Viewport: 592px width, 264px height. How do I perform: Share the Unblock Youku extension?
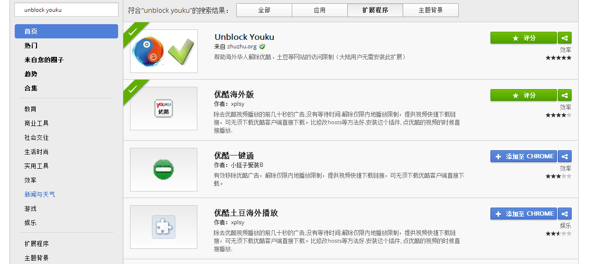pos(564,38)
